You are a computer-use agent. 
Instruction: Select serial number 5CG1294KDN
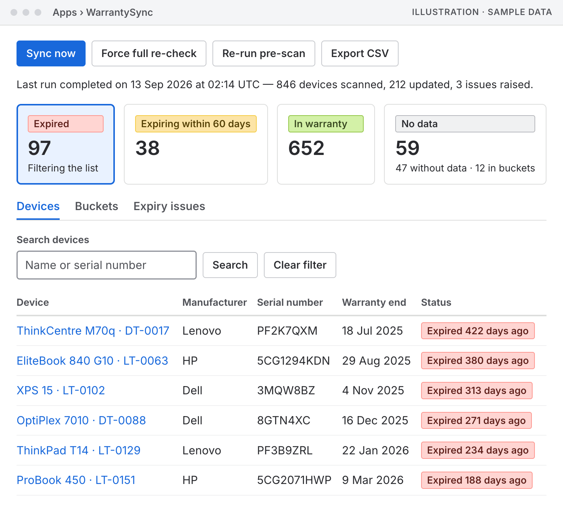[x=294, y=361]
